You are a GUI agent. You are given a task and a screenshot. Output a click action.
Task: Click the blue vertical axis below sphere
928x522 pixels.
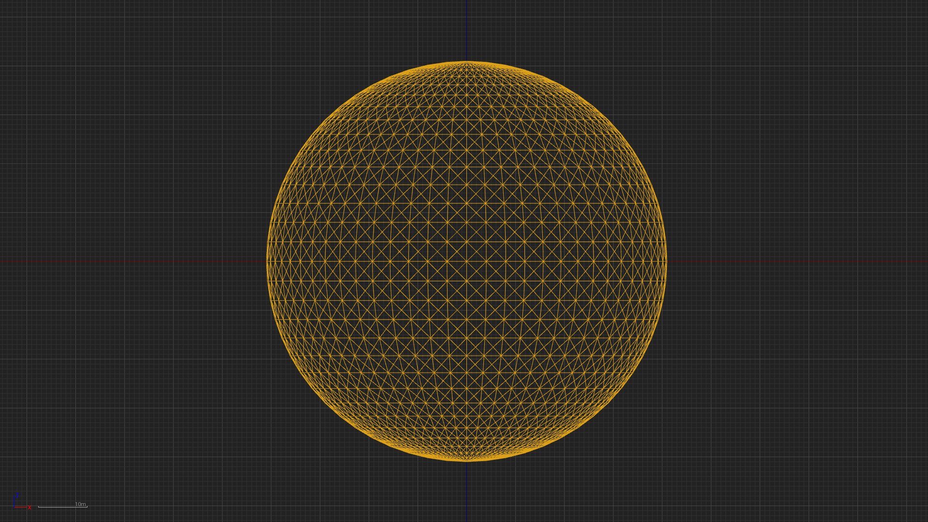coord(467,491)
